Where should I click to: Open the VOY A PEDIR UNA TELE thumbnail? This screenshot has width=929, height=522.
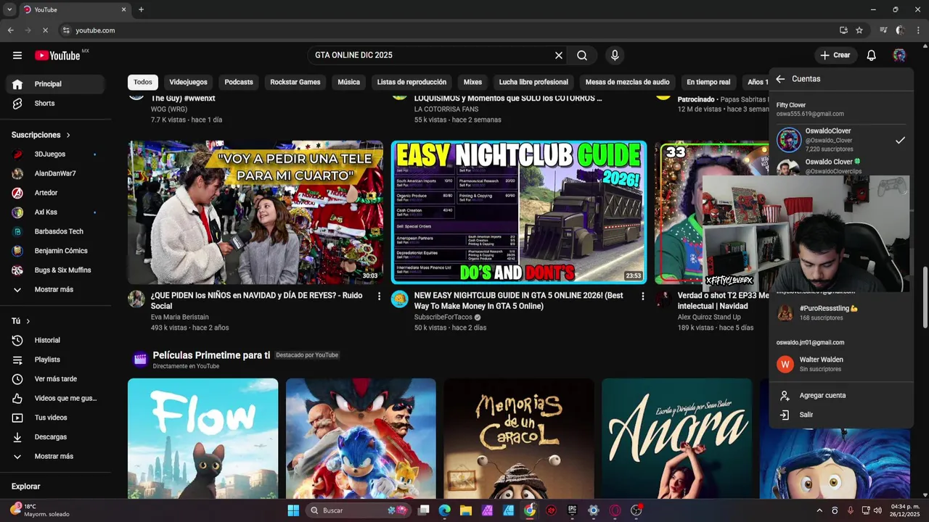tap(255, 212)
